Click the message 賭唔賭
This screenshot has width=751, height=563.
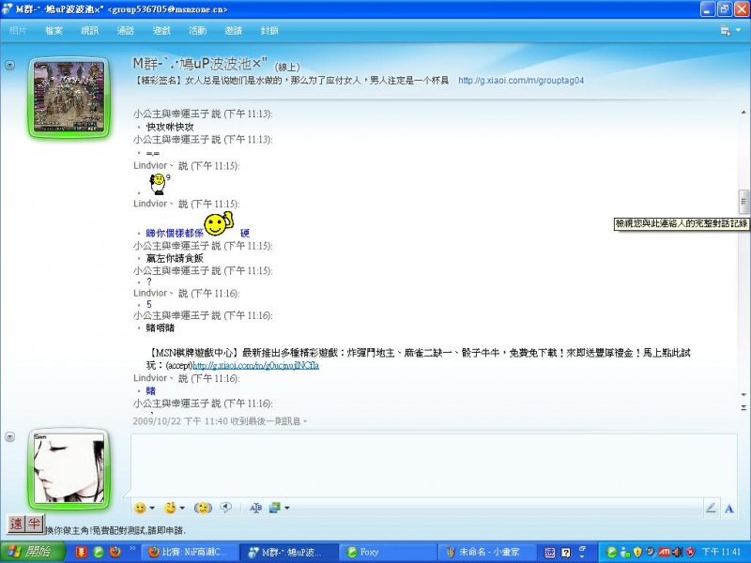tap(161, 327)
